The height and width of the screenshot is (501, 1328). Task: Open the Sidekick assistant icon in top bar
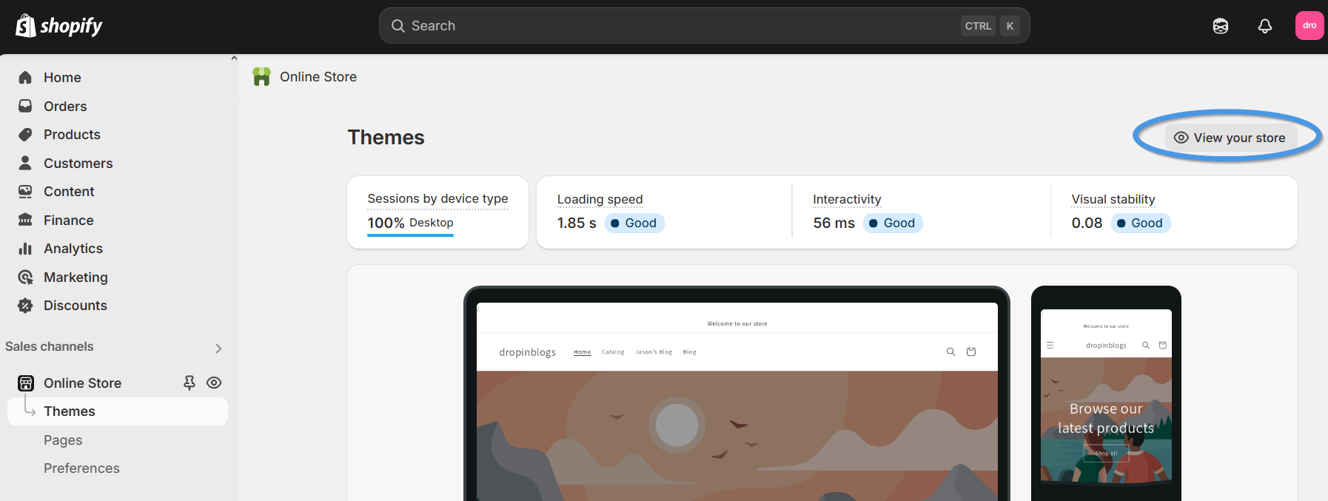[x=1221, y=26]
